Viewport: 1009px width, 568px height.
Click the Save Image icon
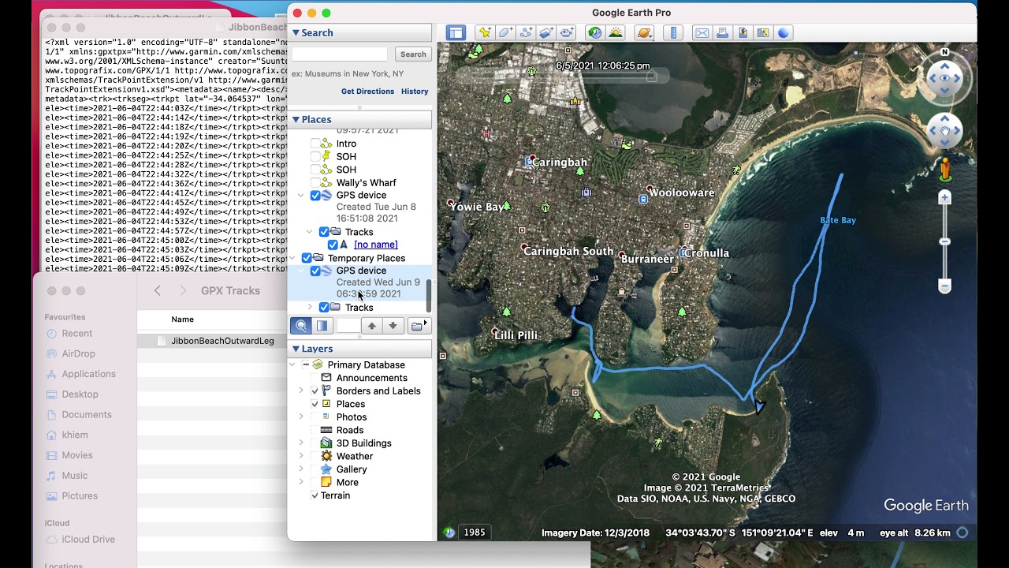743,32
